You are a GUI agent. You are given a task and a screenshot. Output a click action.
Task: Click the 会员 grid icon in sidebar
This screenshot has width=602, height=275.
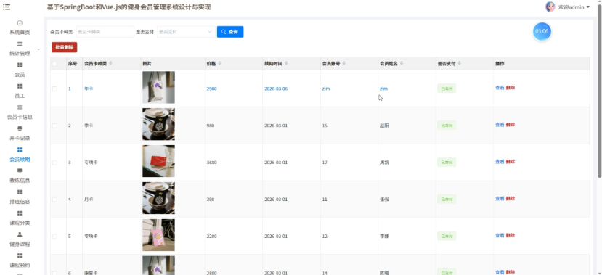pos(20,65)
